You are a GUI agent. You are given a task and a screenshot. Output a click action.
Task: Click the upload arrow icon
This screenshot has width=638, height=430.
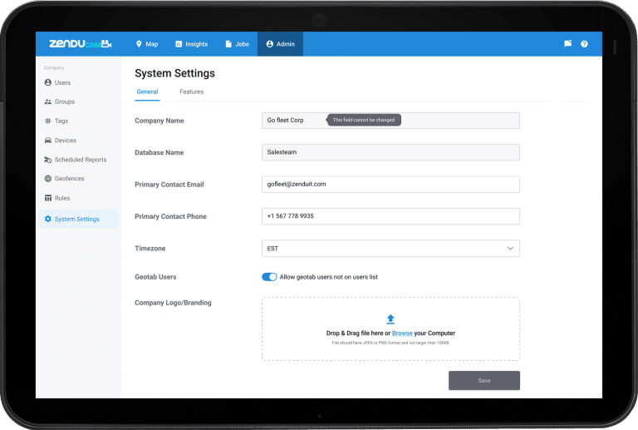390,319
